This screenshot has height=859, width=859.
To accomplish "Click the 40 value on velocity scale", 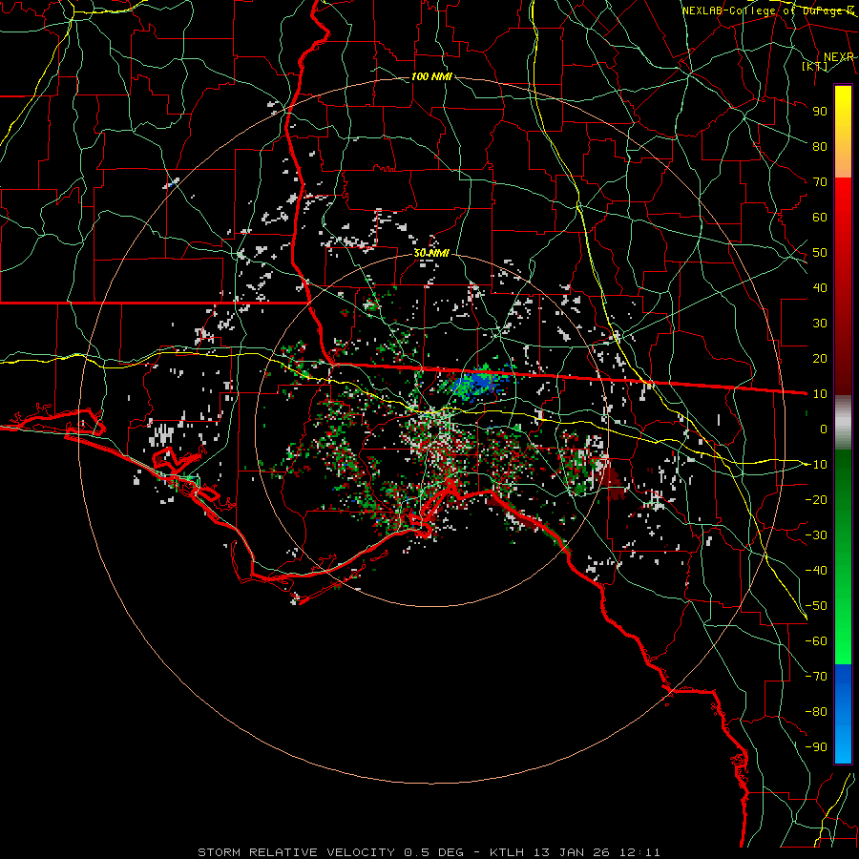I will pos(820,287).
